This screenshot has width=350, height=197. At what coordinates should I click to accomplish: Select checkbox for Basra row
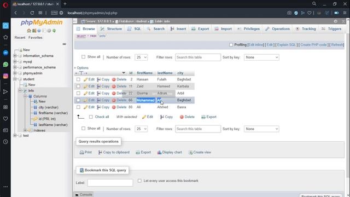[78, 107]
